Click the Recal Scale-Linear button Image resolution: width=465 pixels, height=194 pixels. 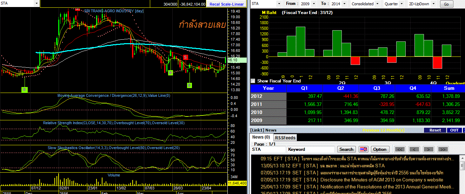click(x=226, y=4)
